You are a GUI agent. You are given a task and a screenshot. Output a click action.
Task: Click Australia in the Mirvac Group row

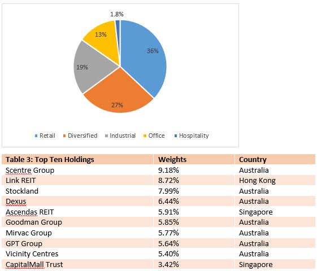click(x=254, y=233)
